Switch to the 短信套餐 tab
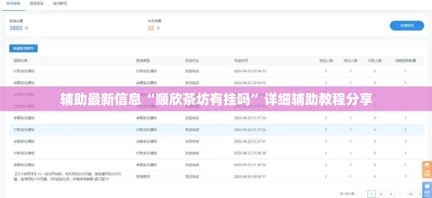Image resolution: width=432 pixels, height=198 pixels. (x=13, y=4)
